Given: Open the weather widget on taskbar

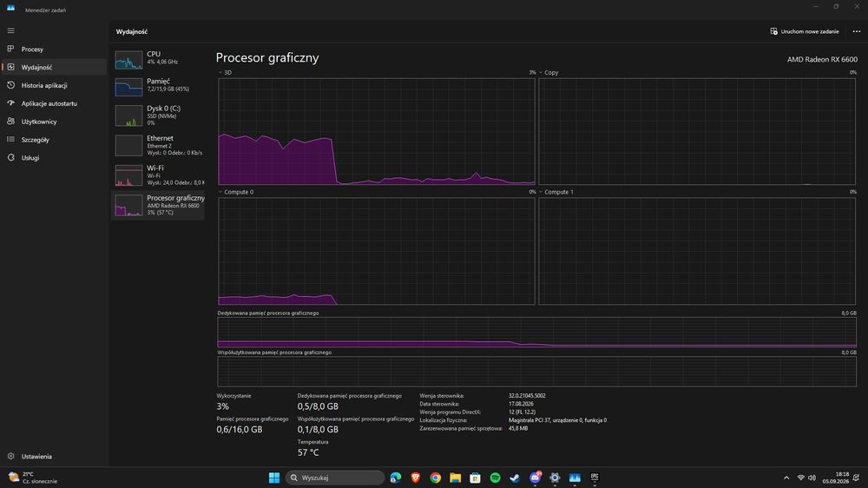Looking at the screenshot, I should (x=33, y=478).
